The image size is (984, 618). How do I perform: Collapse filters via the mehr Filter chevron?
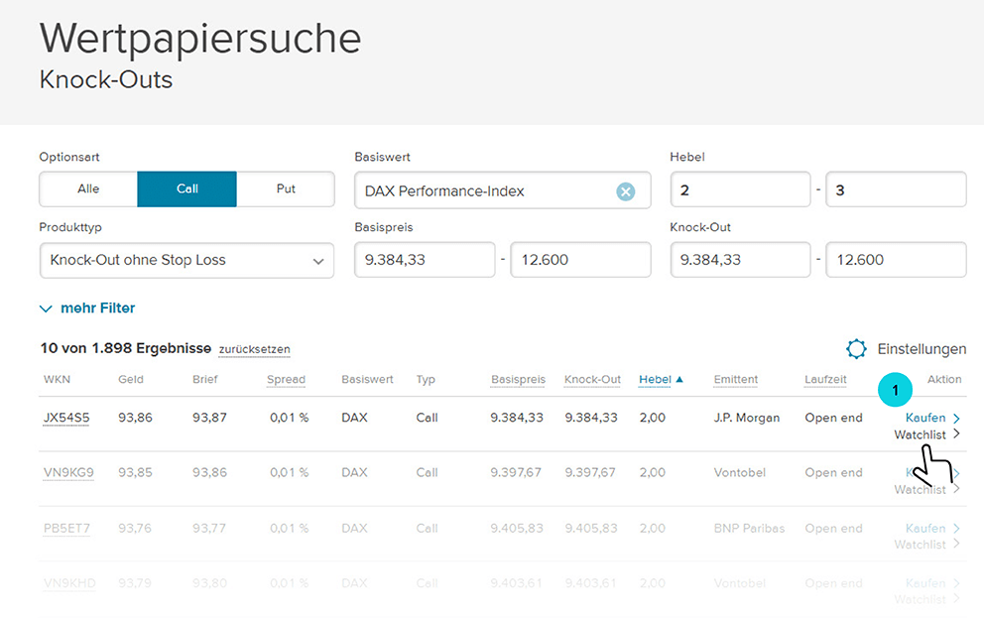[x=46, y=308]
